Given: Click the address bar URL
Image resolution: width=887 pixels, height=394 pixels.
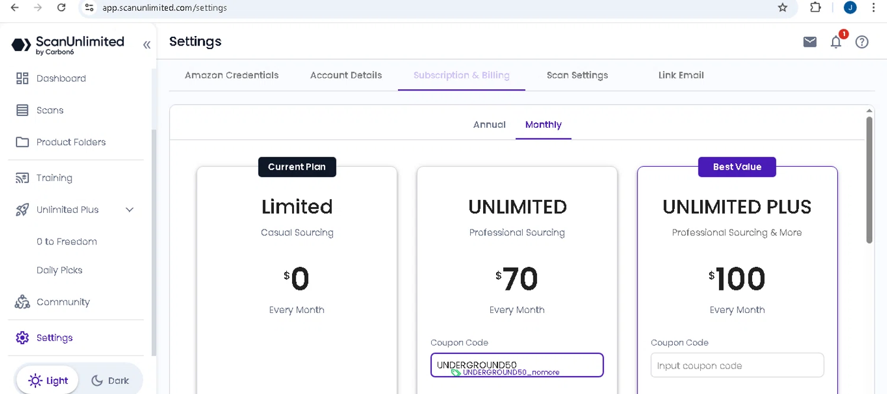Looking at the screenshot, I should (164, 8).
